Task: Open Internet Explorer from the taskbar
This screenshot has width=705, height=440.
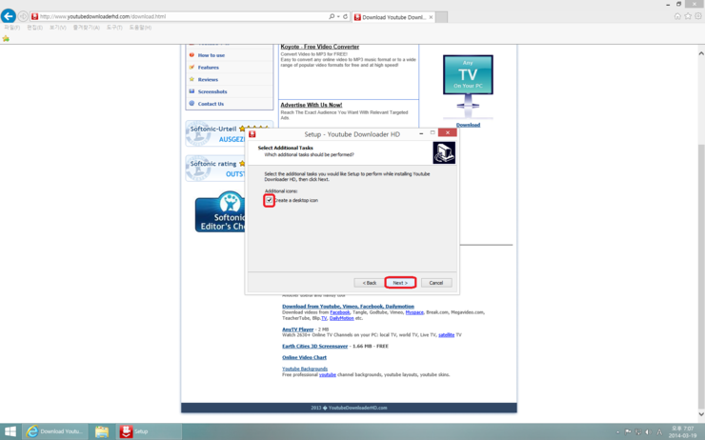Action: click(54, 431)
